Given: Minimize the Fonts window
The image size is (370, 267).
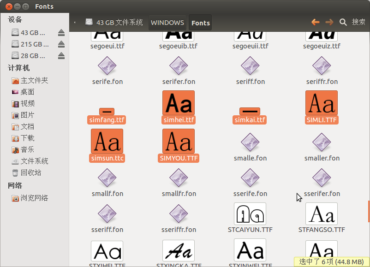Looking at the screenshot, I should pos(17,6).
